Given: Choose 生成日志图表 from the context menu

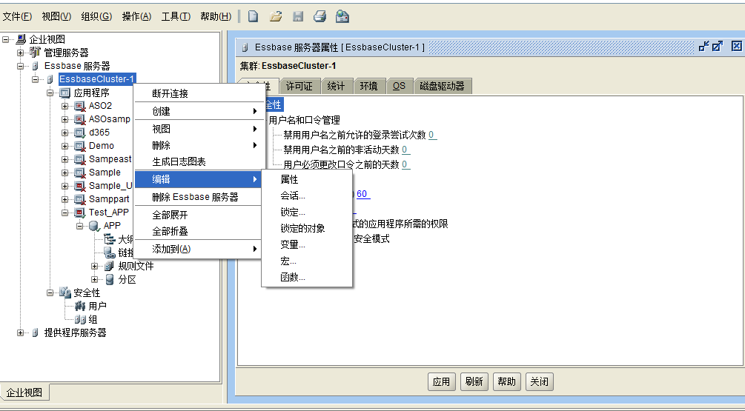Looking at the screenshot, I should coord(199,162).
